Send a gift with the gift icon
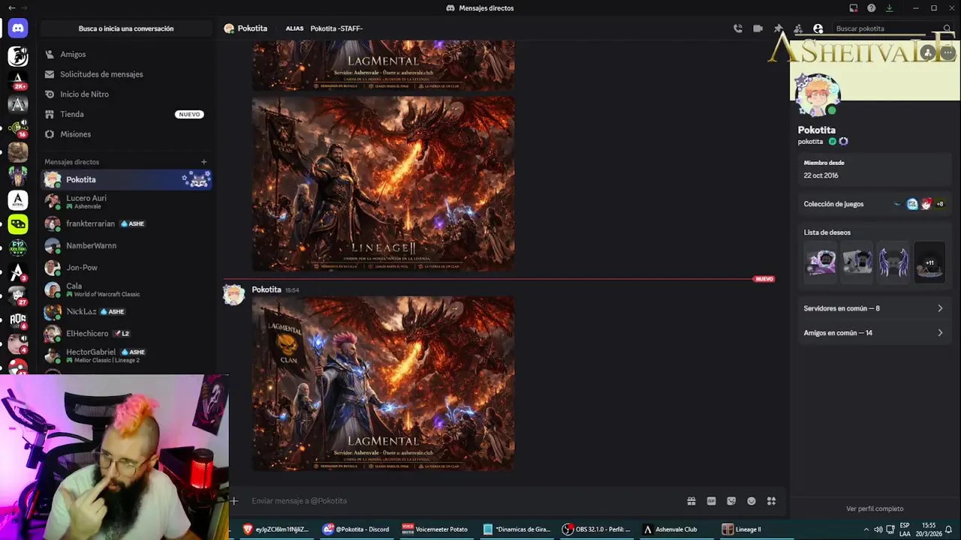Image resolution: width=961 pixels, height=540 pixels. point(691,501)
